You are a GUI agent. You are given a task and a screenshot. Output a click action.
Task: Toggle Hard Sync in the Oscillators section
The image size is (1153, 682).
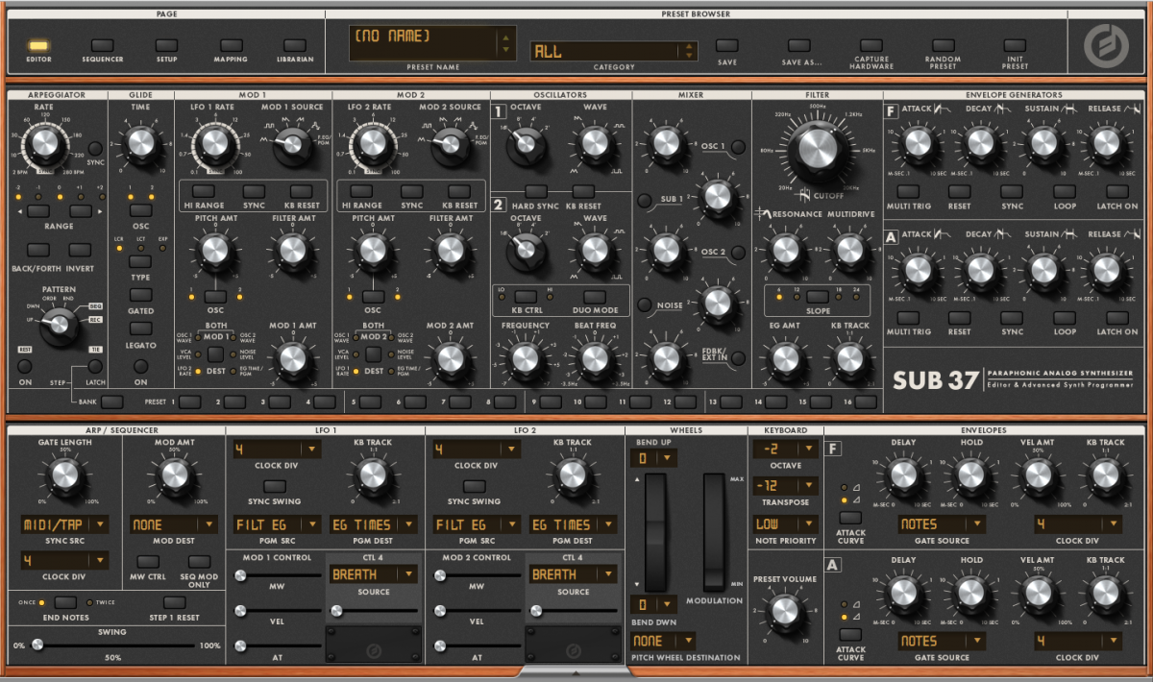(536, 191)
